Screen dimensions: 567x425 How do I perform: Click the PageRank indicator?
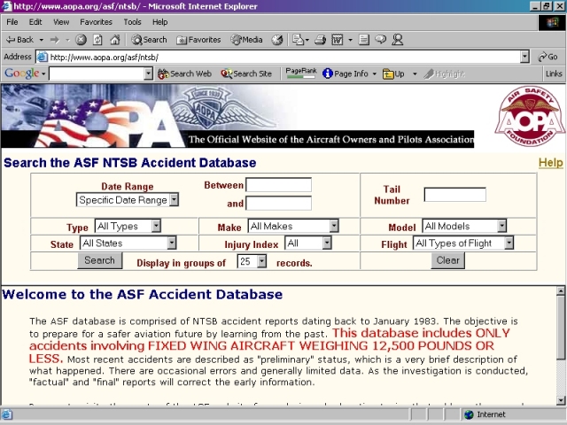tap(301, 73)
